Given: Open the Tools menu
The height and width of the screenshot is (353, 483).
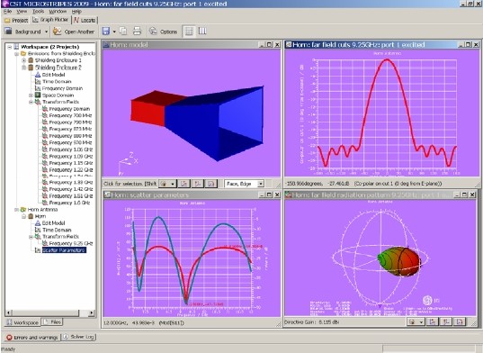Looking at the screenshot, I should point(38,12).
